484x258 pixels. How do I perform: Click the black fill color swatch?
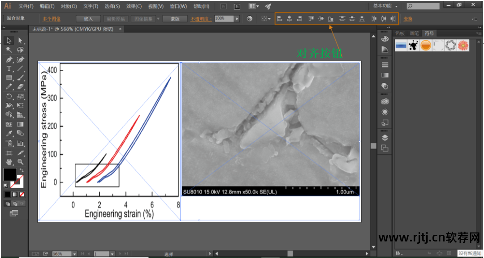pyautogui.click(x=10, y=174)
